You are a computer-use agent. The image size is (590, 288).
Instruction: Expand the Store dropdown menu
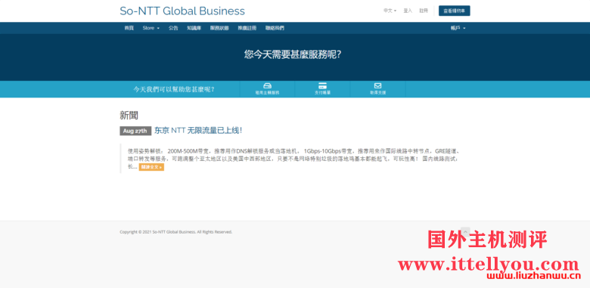click(x=151, y=28)
